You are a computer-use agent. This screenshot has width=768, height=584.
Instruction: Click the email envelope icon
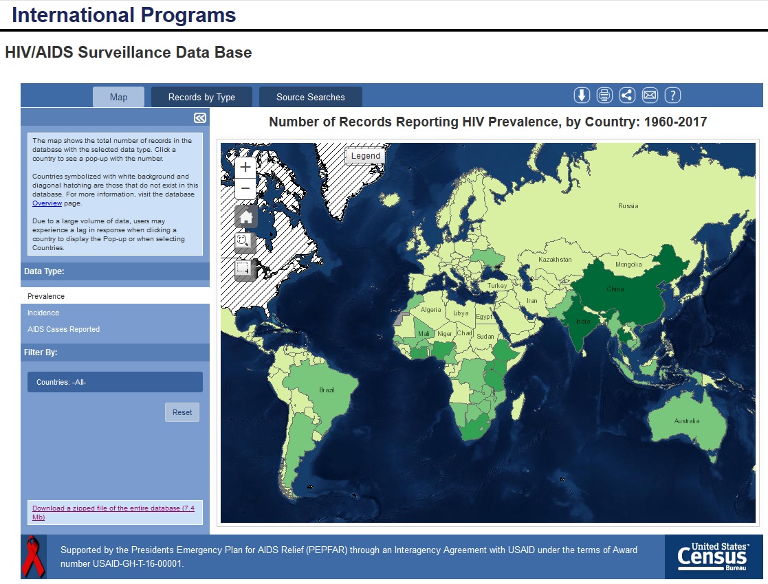point(650,95)
